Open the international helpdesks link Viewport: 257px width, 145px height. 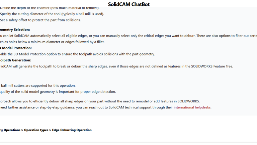coord(192,107)
